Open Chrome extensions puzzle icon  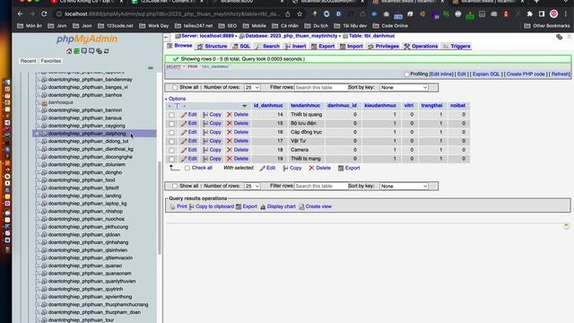pos(529,14)
